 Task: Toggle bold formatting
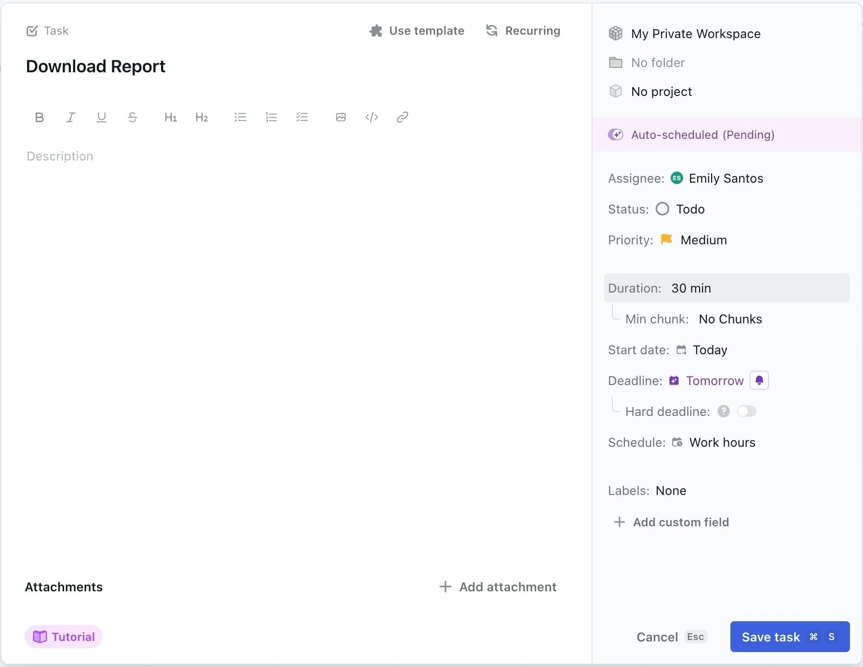click(x=40, y=117)
